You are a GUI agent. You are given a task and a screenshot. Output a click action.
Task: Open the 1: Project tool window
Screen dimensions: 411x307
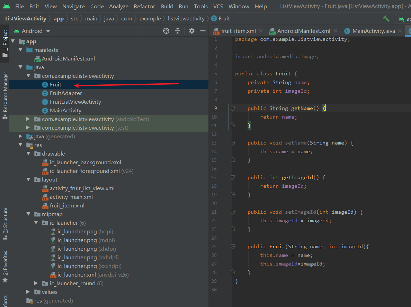tap(5, 44)
